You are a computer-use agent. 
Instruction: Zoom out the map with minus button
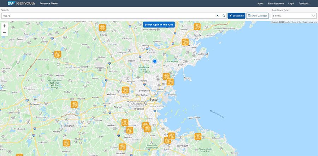[5, 33]
